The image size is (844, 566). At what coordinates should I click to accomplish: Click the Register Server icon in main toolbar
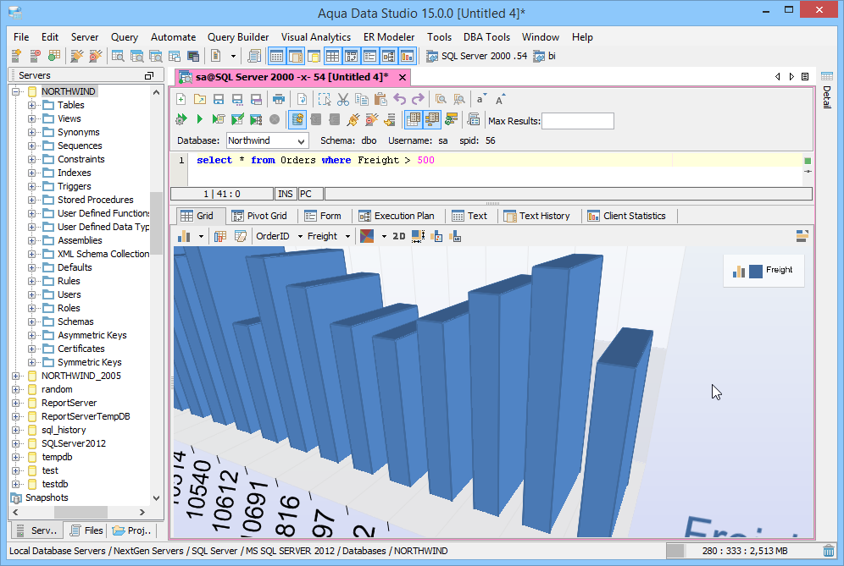point(16,56)
